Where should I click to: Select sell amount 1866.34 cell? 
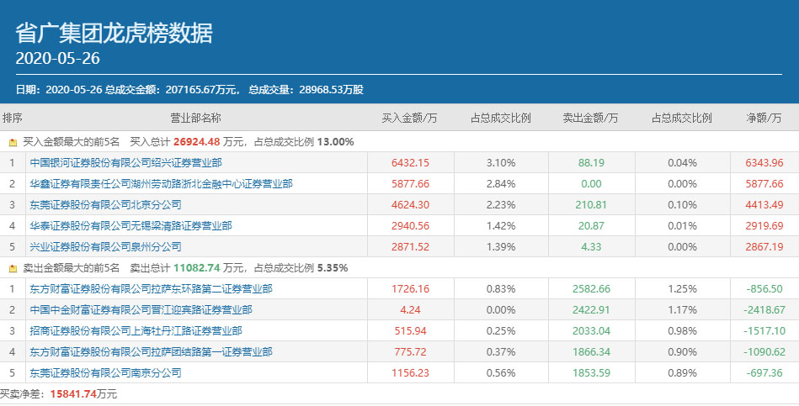click(x=591, y=351)
